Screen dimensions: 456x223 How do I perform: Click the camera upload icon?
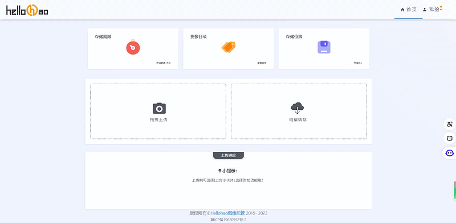(x=159, y=108)
